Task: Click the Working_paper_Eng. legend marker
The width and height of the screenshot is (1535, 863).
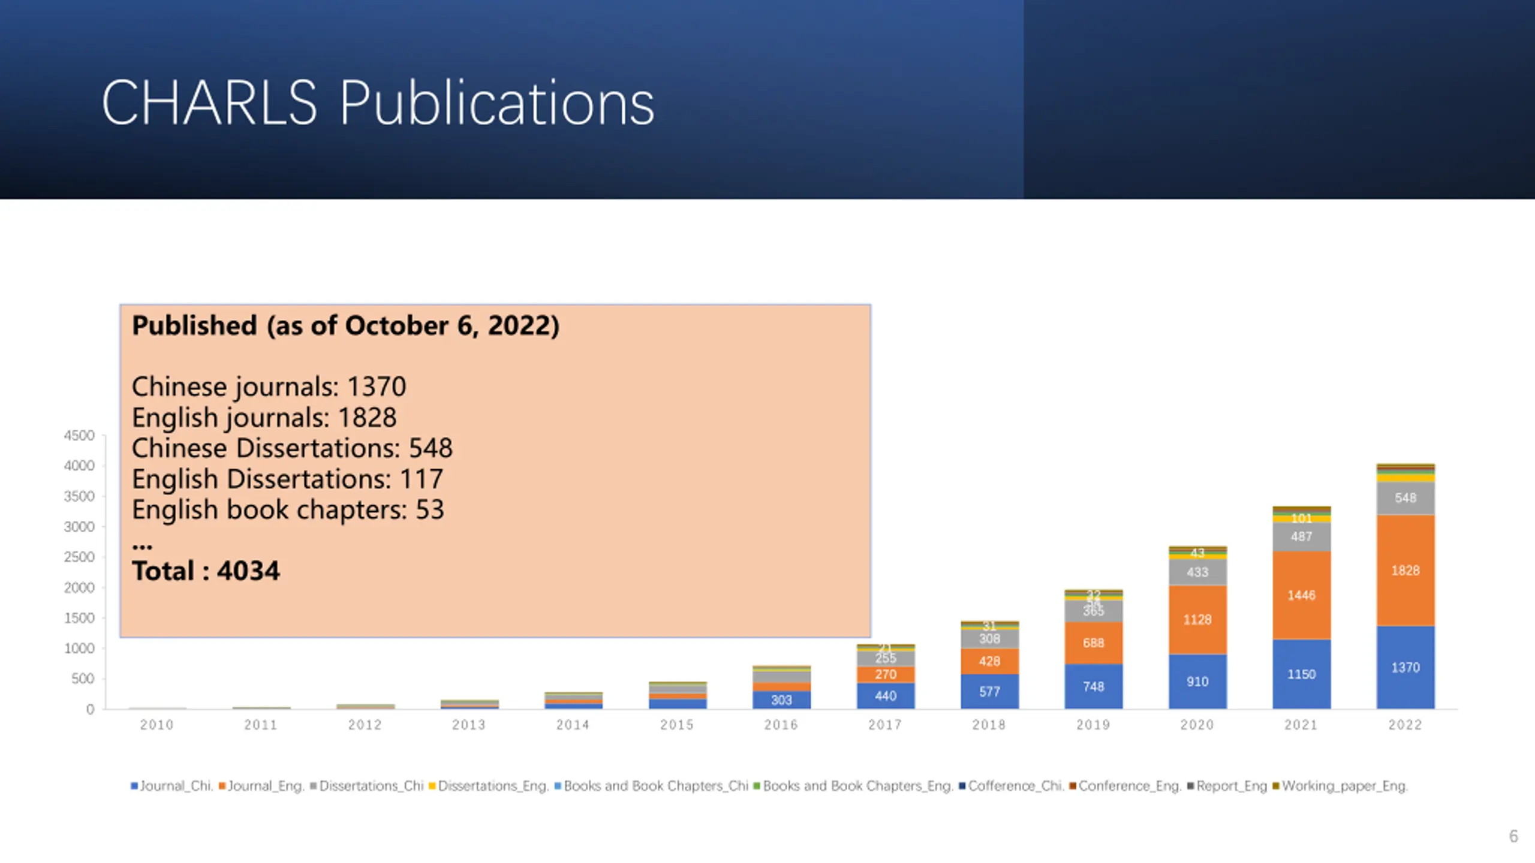Action: point(1275,786)
